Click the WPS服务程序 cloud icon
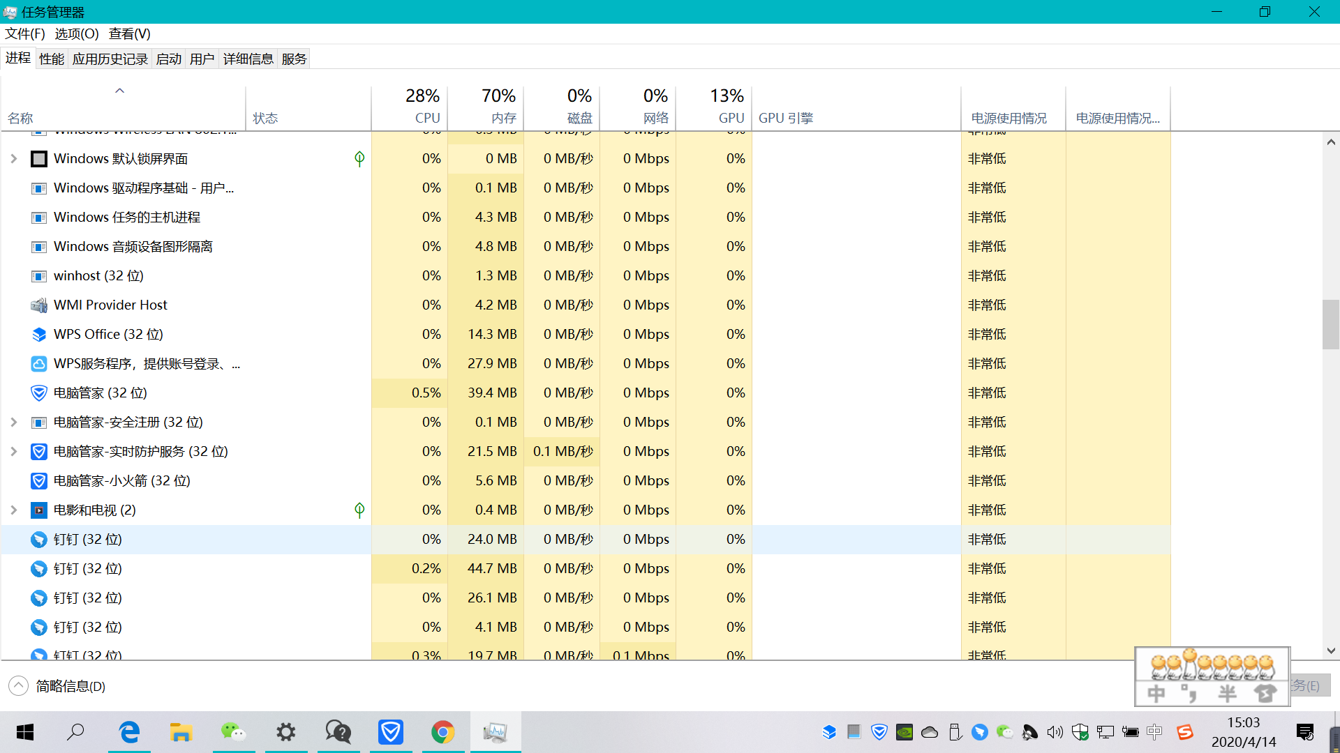The width and height of the screenshot is (1340, 753). click(39, 364)
